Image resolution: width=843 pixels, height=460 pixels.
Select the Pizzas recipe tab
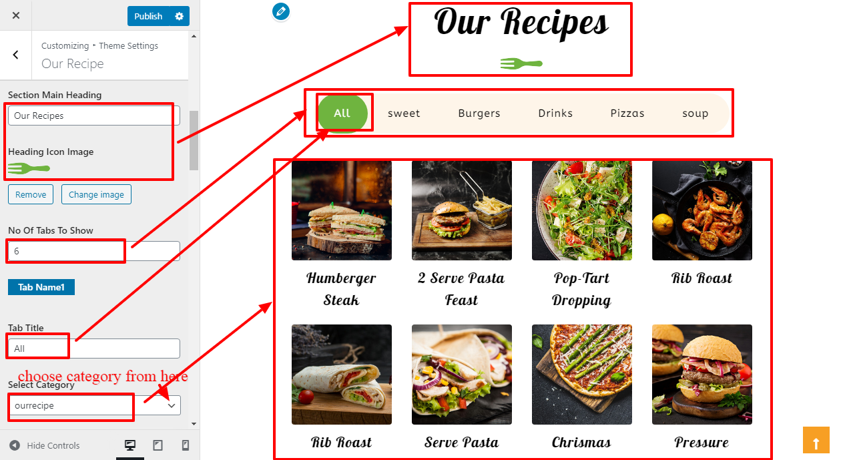coord(627,113)
